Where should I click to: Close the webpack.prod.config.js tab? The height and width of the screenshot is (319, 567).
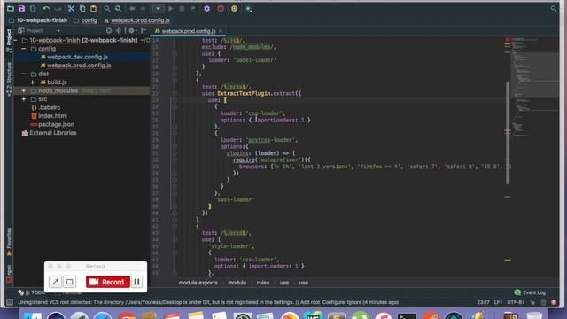pos(221,31)
